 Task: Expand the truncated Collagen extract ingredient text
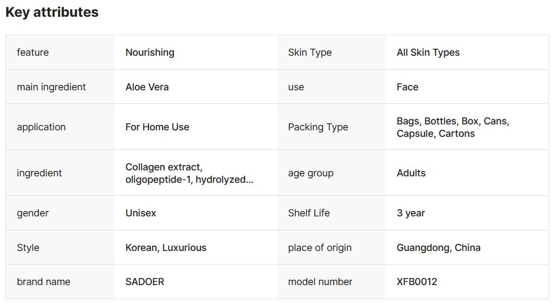tap(189, 174)
